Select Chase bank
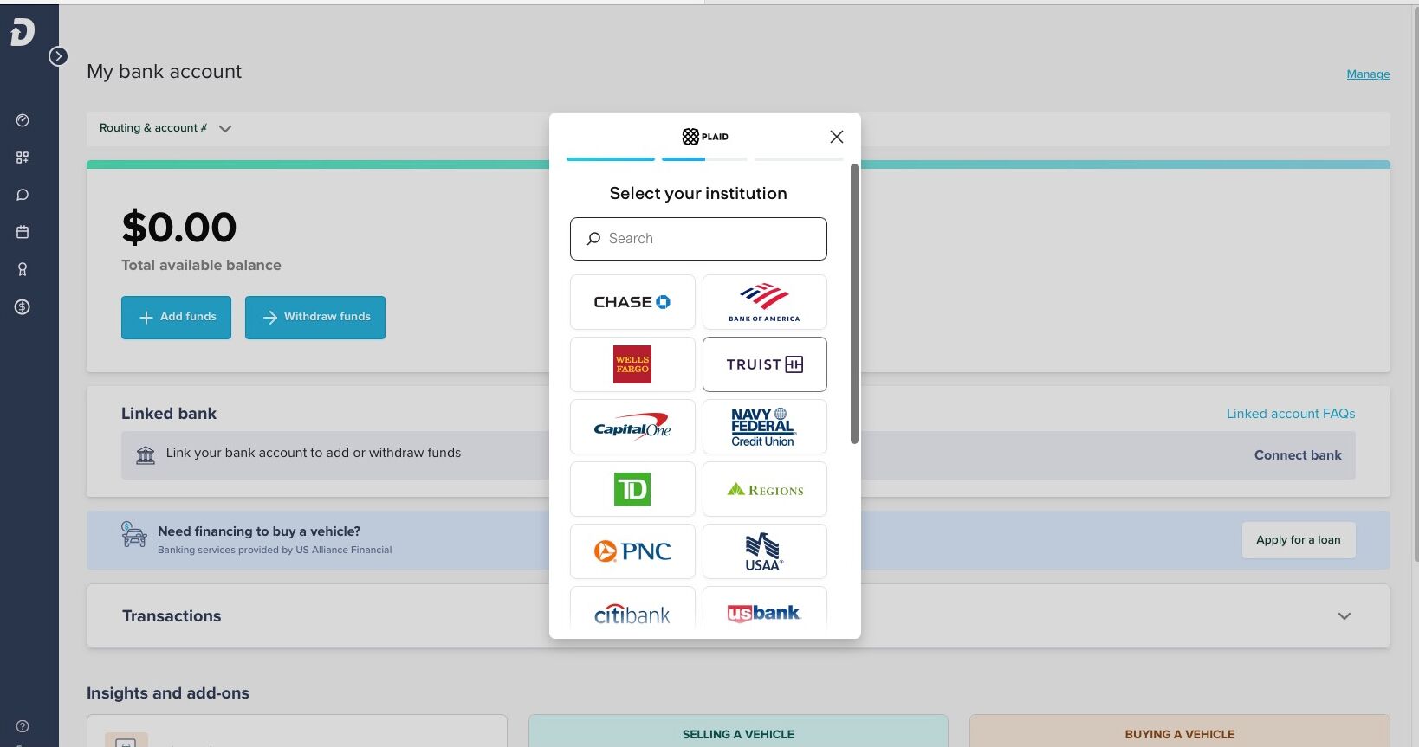 (x=632, y=302)
